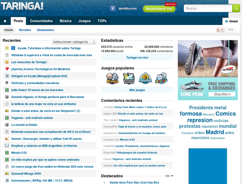The image size is (245, 184).
Task: Click the book icon beside Empleos y salarios
Action: tap(7, 145)
